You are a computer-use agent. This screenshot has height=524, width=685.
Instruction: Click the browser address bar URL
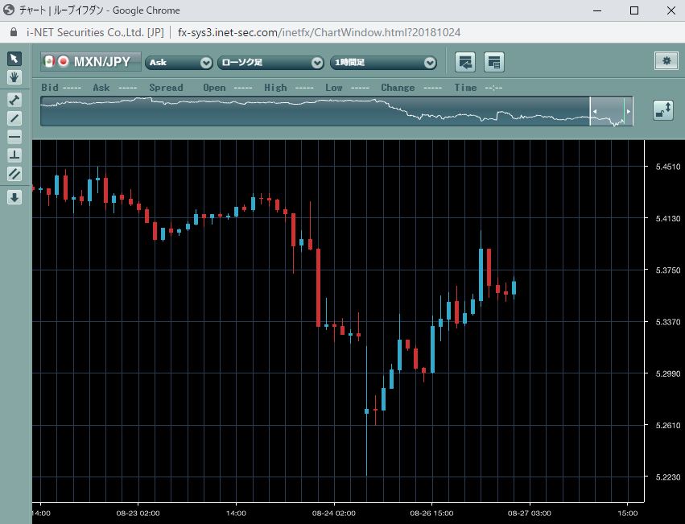pyautogui.click(x=319, y=32)
